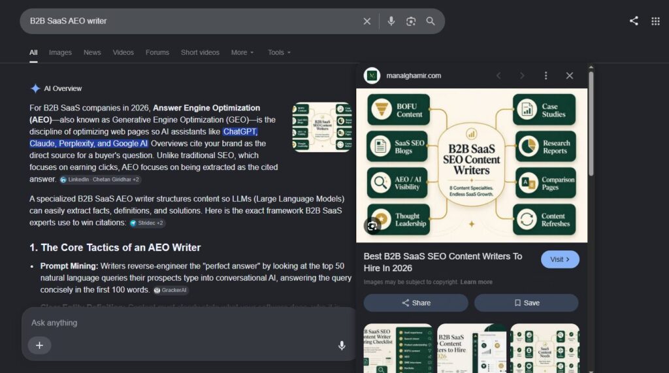The width and height of the screenshot is (669, 373).
Task: Search inside image with Lens overlay icon
Action: coord(372,226)
